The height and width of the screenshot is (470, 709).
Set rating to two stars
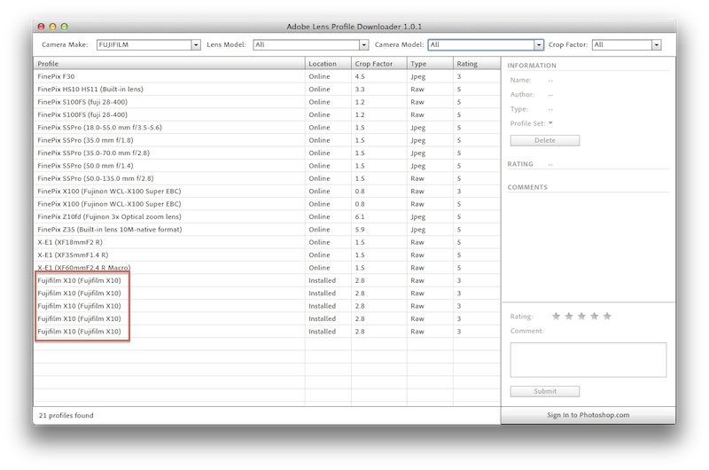[569, 317]
